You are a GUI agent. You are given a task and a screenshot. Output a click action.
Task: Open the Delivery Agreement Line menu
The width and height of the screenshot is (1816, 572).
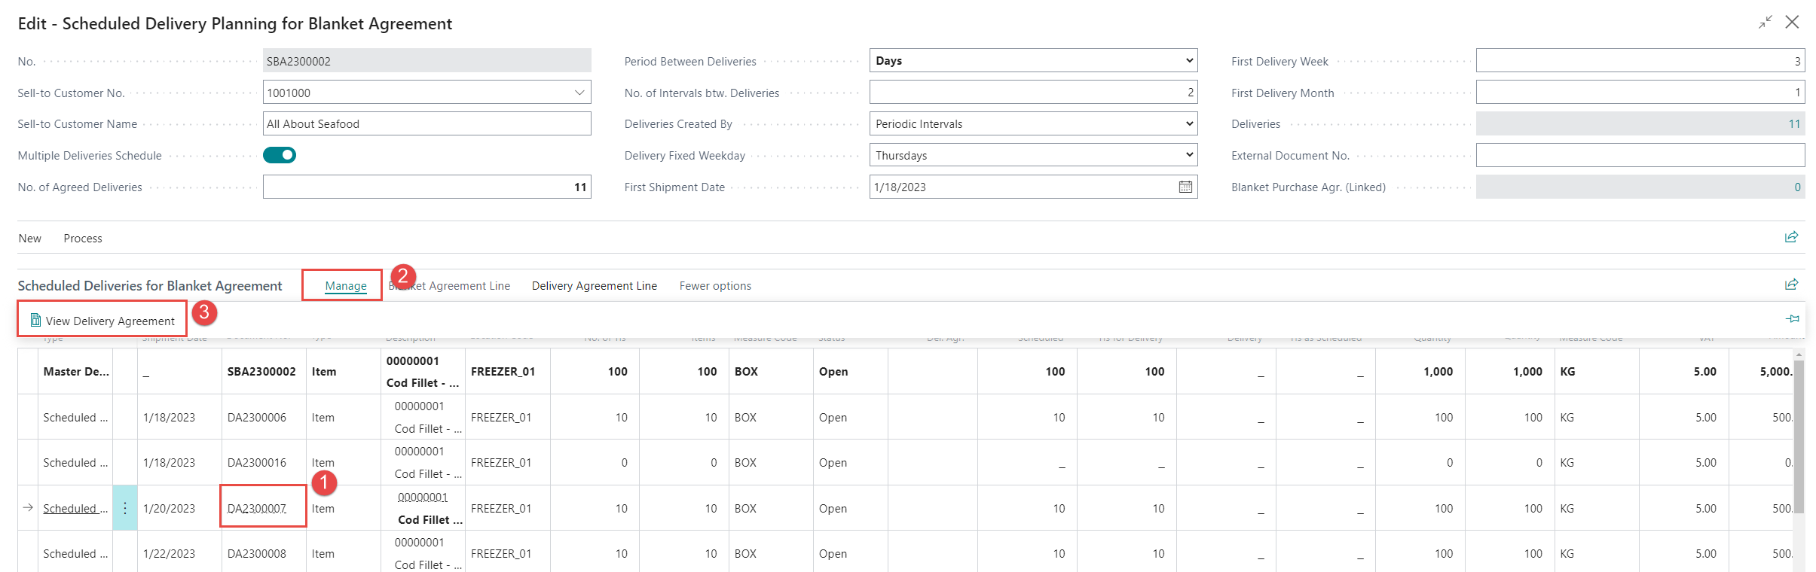(594, 286)
